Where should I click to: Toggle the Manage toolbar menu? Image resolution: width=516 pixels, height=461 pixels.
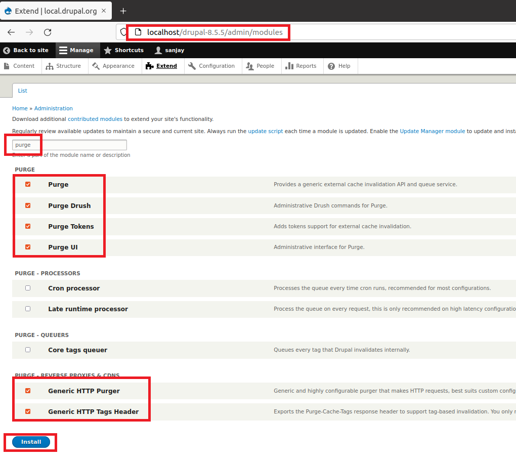76,50
